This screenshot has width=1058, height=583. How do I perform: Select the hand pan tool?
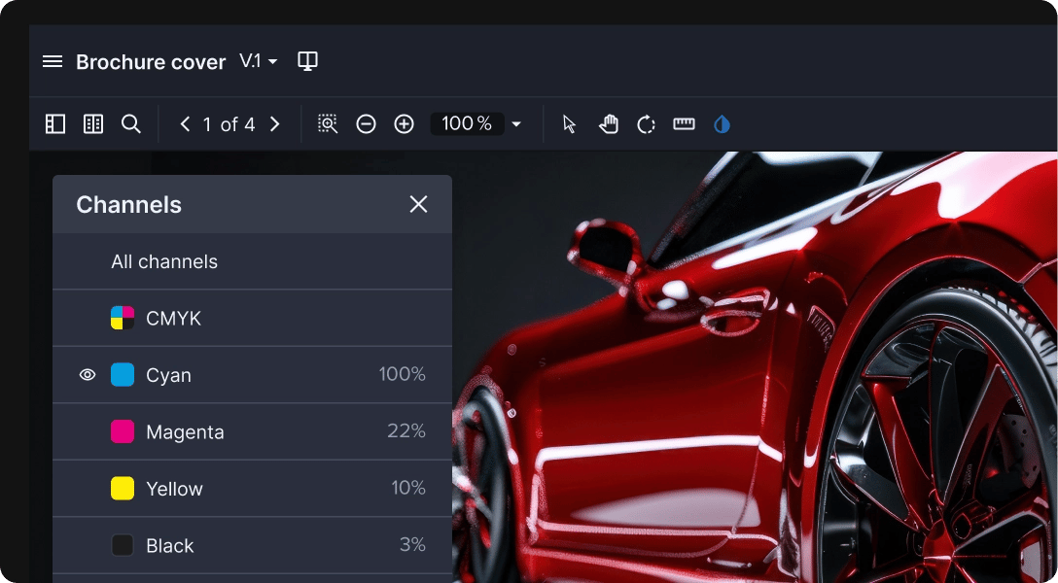tap(609, 124)
